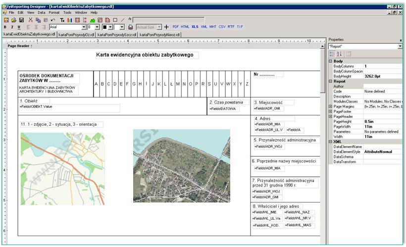Save the report with the floppy disk icon
The width and height of the screenshot is (406, 247).
[21, 20]
